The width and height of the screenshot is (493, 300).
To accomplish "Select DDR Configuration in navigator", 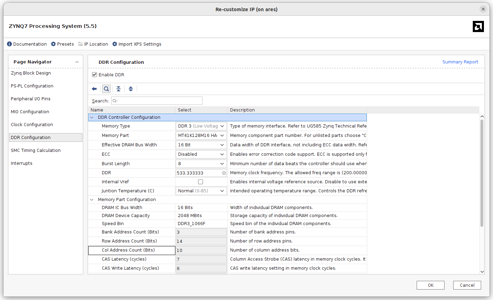I will point(46,138).
